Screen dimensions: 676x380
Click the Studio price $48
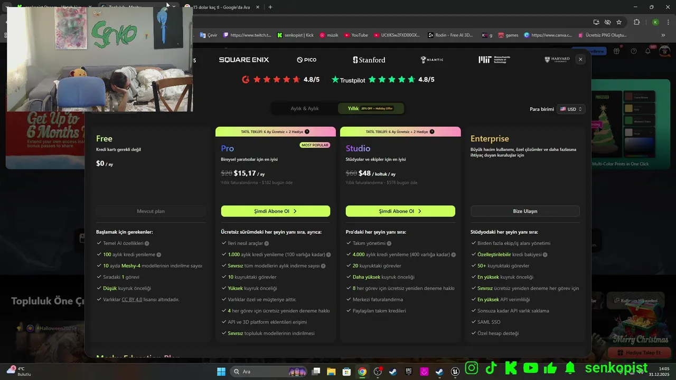(x=364, y=173)
